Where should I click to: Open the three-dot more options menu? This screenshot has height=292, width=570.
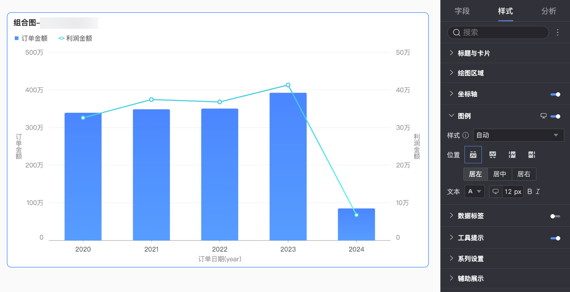coord(558,32)
